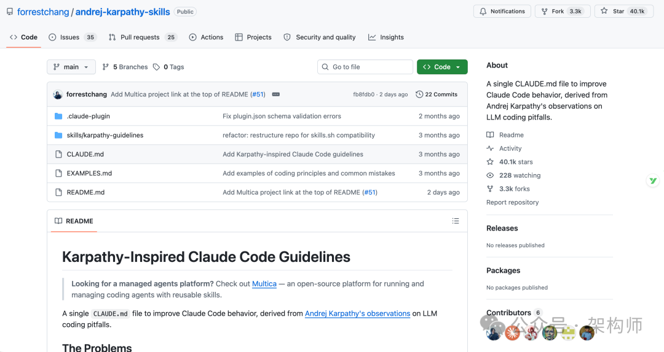Open 'refactor: restructure repo for skills.sh' commit

point(299,136)
